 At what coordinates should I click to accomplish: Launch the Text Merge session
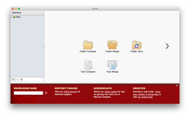click(112, 65)
